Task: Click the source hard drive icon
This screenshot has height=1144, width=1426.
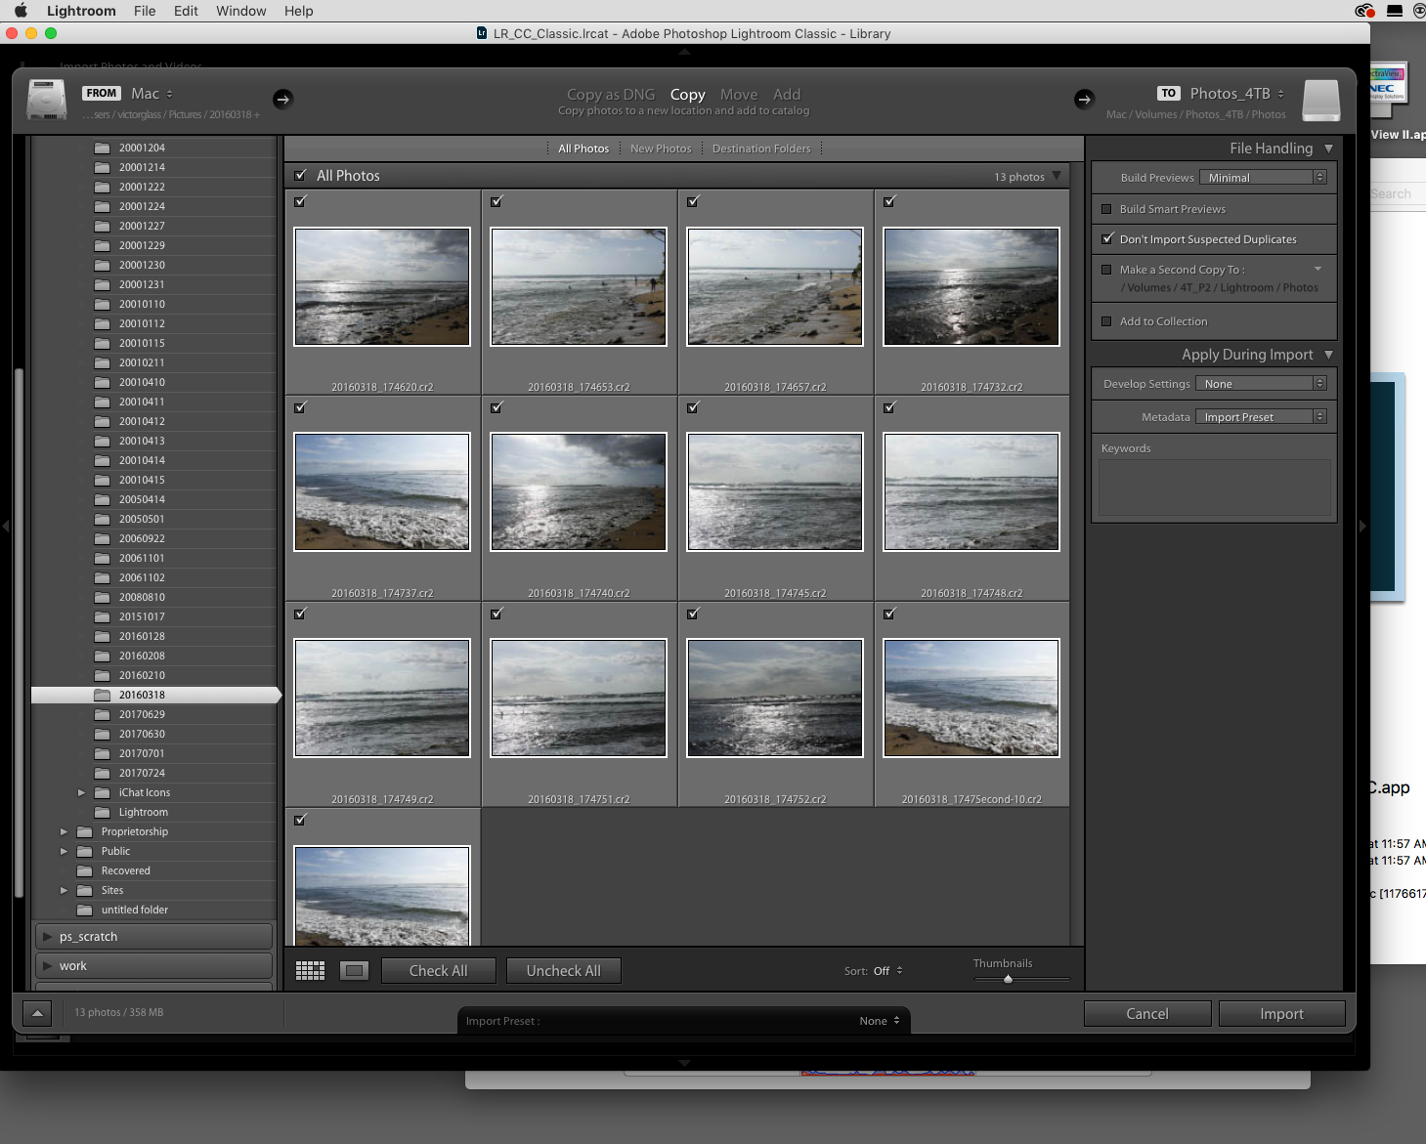Action: 47,100
